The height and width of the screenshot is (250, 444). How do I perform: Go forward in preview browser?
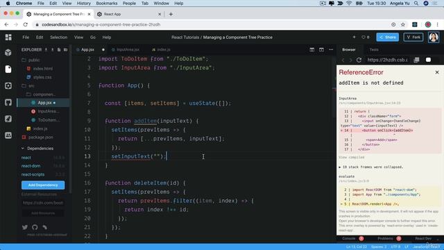[x=350, y=60]
